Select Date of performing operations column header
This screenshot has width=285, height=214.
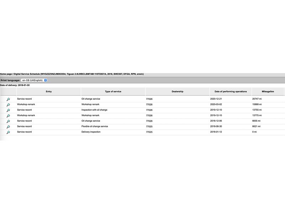pyautogui.click(x=230, y=92)
